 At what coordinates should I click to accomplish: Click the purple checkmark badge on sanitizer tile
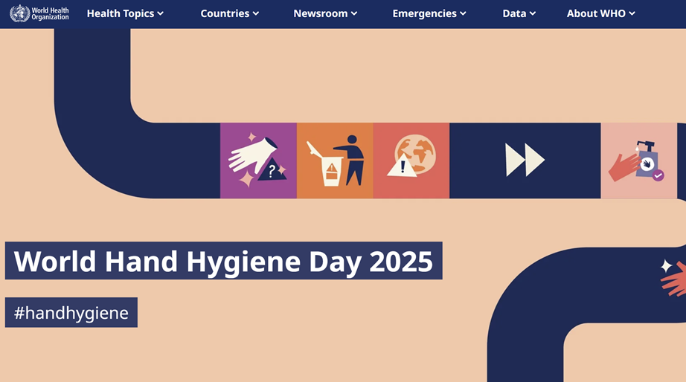pyautogui.click(x=658, y=175)
